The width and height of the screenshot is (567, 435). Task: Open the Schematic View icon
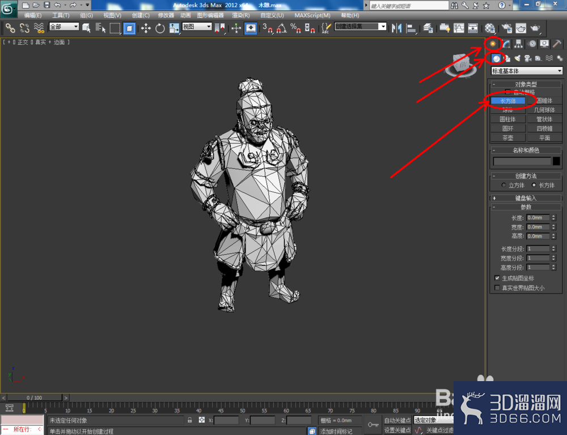point(473,28)
